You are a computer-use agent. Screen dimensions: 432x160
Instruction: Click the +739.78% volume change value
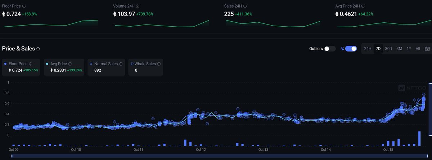pyautogui.click(x=145, y=14)
